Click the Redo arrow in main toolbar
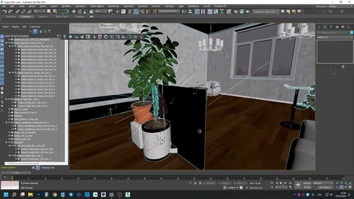This screenshot has height=199, width=354. pyautogui.click(x=11, y=11)
